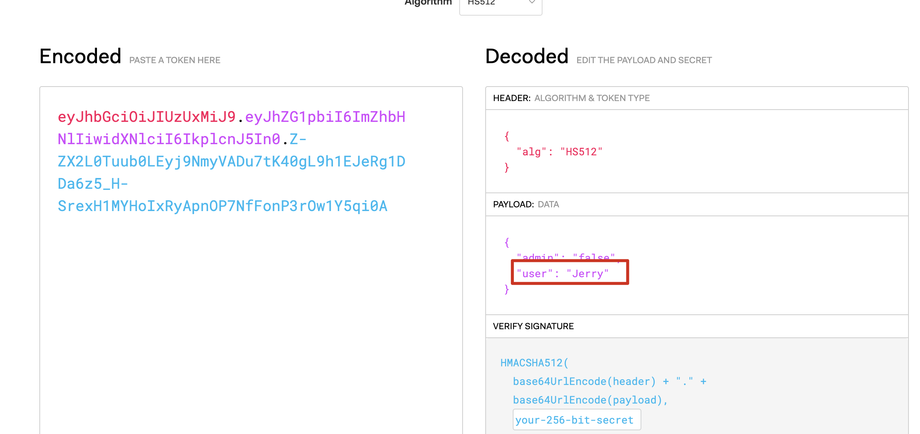The width and height of the screenshot is (920, 434).
Task: Click the highlighted "user": "Jerry" payload line
Action: click(x=563, y=274)
